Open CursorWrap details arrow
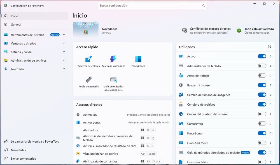This screenshot has height=165, width=280. point(271,124)
